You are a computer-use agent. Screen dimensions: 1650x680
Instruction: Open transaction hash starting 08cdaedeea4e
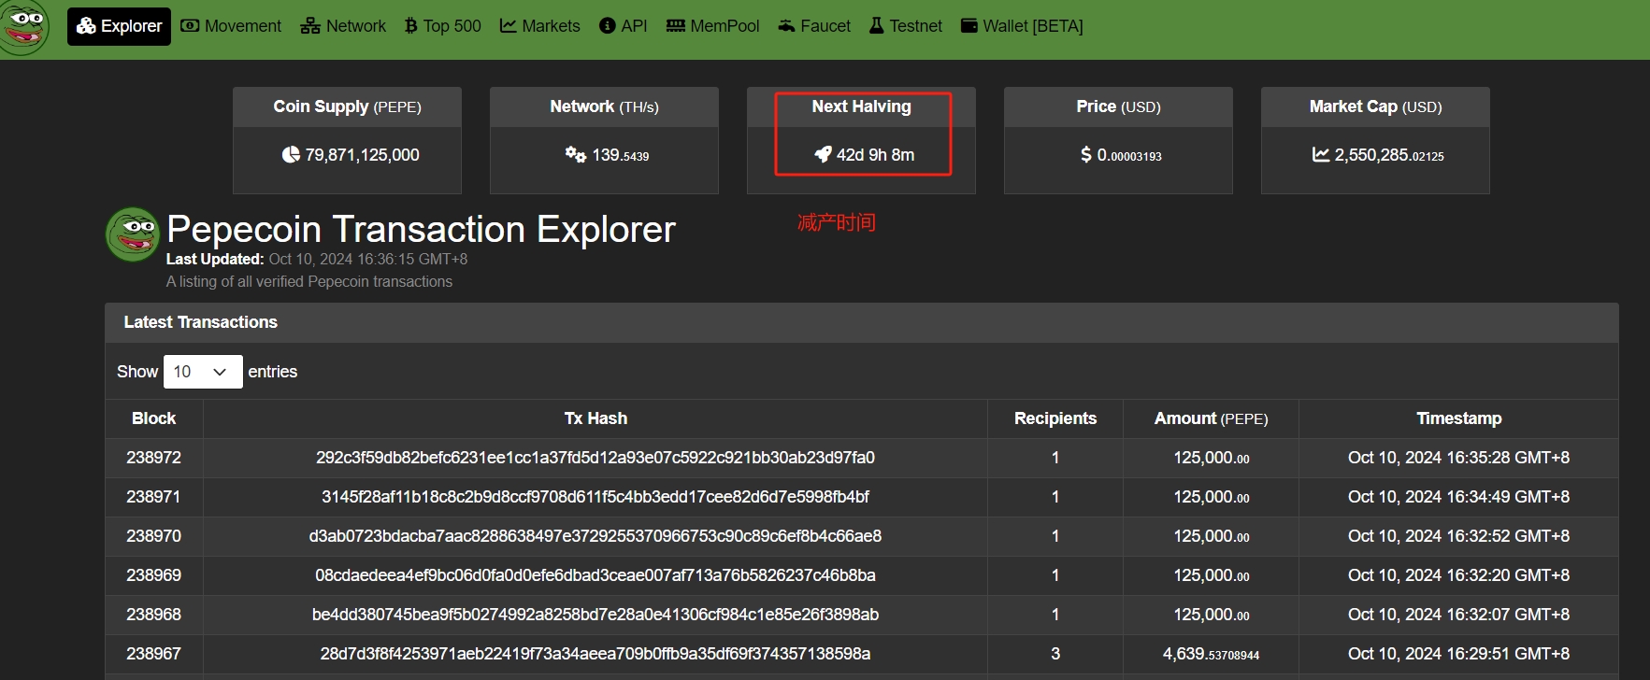pyautogui.click(x=595, y=575)
